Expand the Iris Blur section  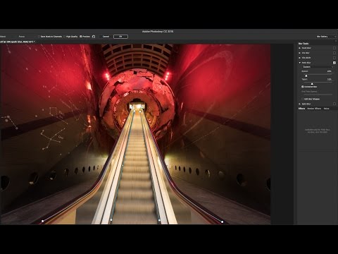click(x=299, y=53)
